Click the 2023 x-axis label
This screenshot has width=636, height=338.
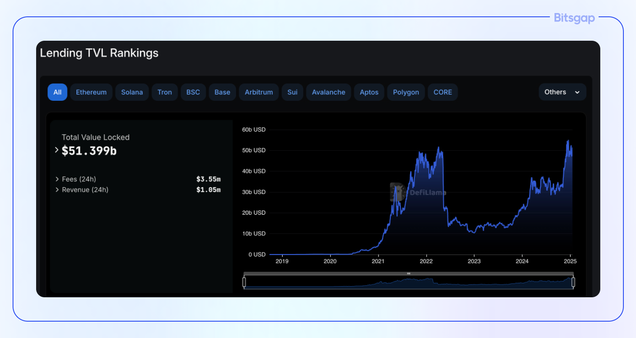click(x=474, y=261)
